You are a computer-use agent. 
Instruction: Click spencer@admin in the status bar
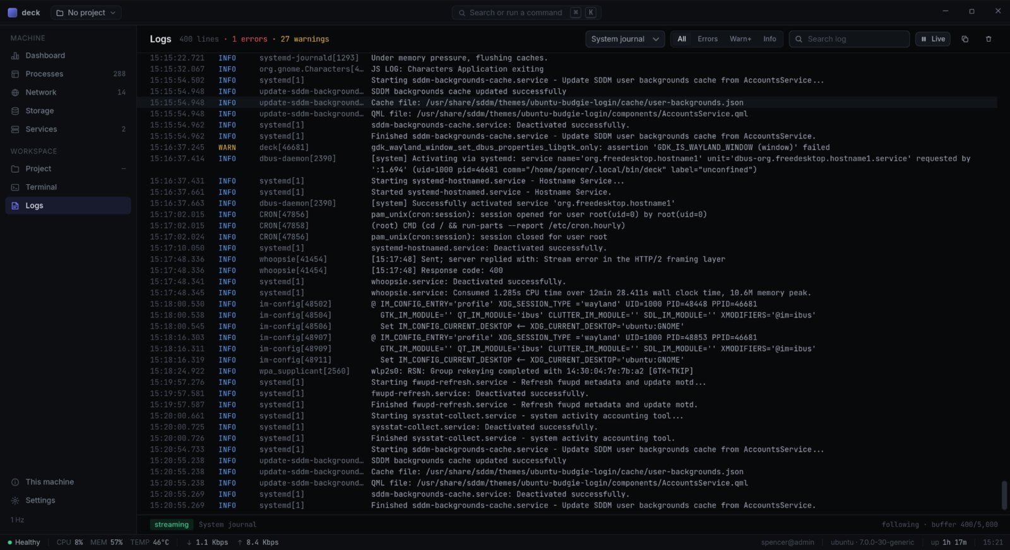(788, 542)
